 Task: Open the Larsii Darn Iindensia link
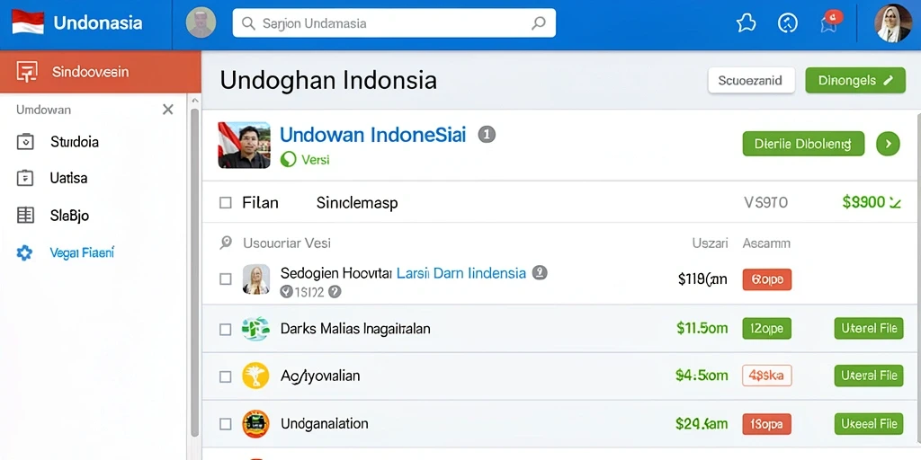461,273
